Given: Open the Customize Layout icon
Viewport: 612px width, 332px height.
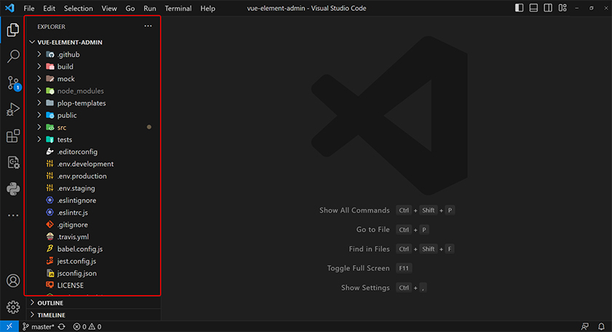Looking at the screenshot, I should 563,8.
